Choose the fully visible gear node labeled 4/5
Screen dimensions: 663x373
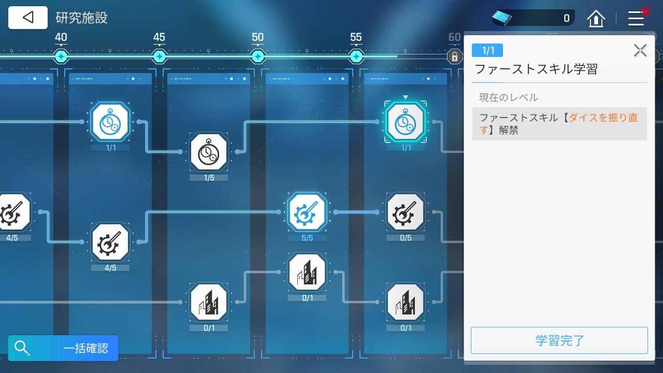click(110, 242)
